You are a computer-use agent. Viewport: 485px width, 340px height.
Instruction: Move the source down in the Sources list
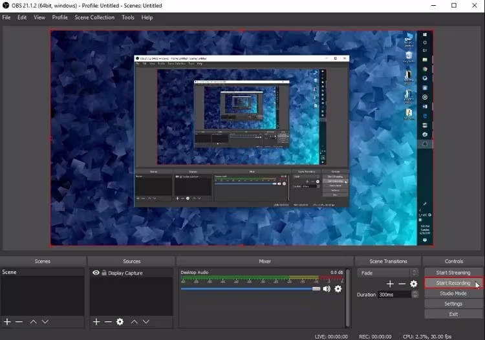pyautogui.click(x=146, y=322)
